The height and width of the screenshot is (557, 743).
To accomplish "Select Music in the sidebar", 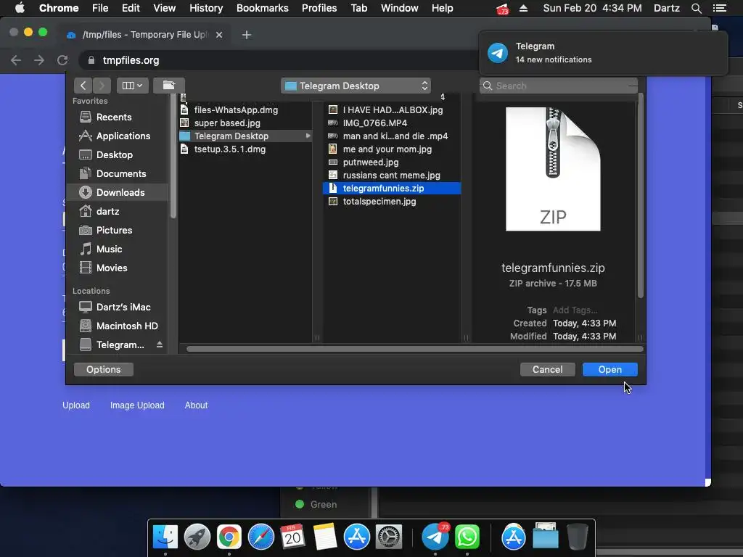I will coord(110,249).
